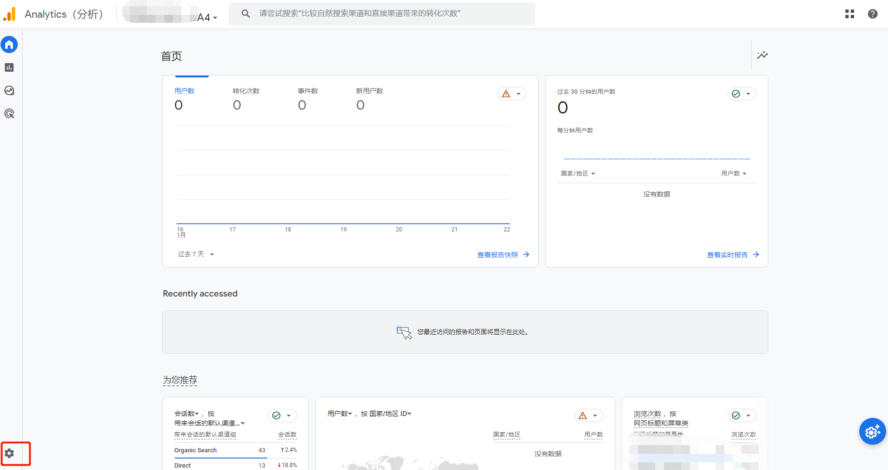
Task: Open status dropdown on 浏览次数 card
Action: point(742,415)
